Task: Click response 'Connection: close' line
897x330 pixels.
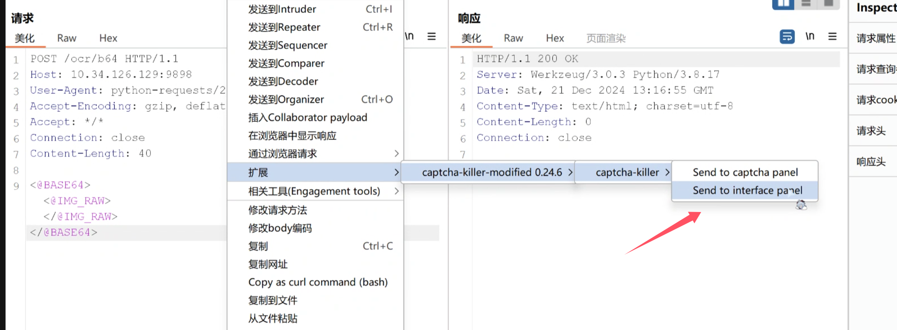Action: pyautogui.click(x=534, y=138)
